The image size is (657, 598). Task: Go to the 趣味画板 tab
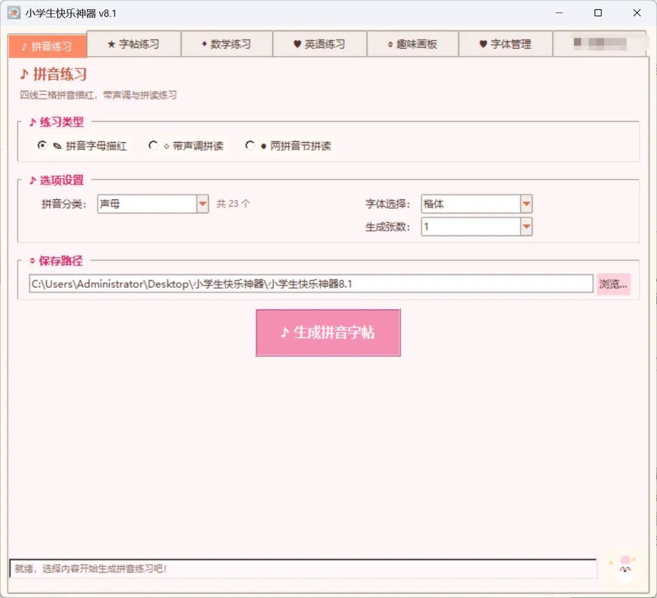tap(412, 44)
